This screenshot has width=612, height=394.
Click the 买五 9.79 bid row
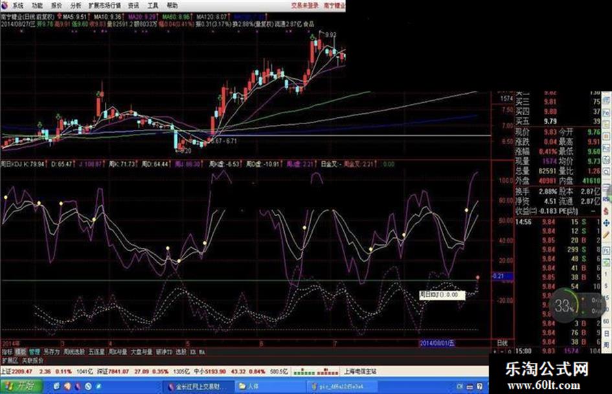point(558,122)
